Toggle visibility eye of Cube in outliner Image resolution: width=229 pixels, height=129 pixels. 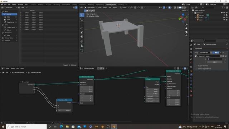(x=224, y=18)
